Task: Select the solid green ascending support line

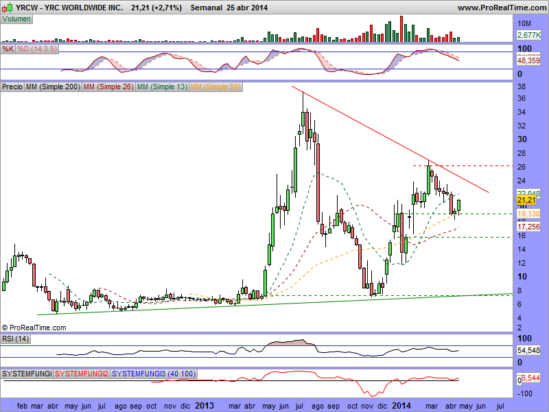Action: pos(275,304)
